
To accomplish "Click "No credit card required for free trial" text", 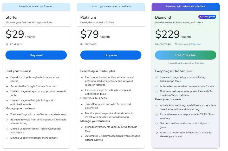I will pos(185,63).
